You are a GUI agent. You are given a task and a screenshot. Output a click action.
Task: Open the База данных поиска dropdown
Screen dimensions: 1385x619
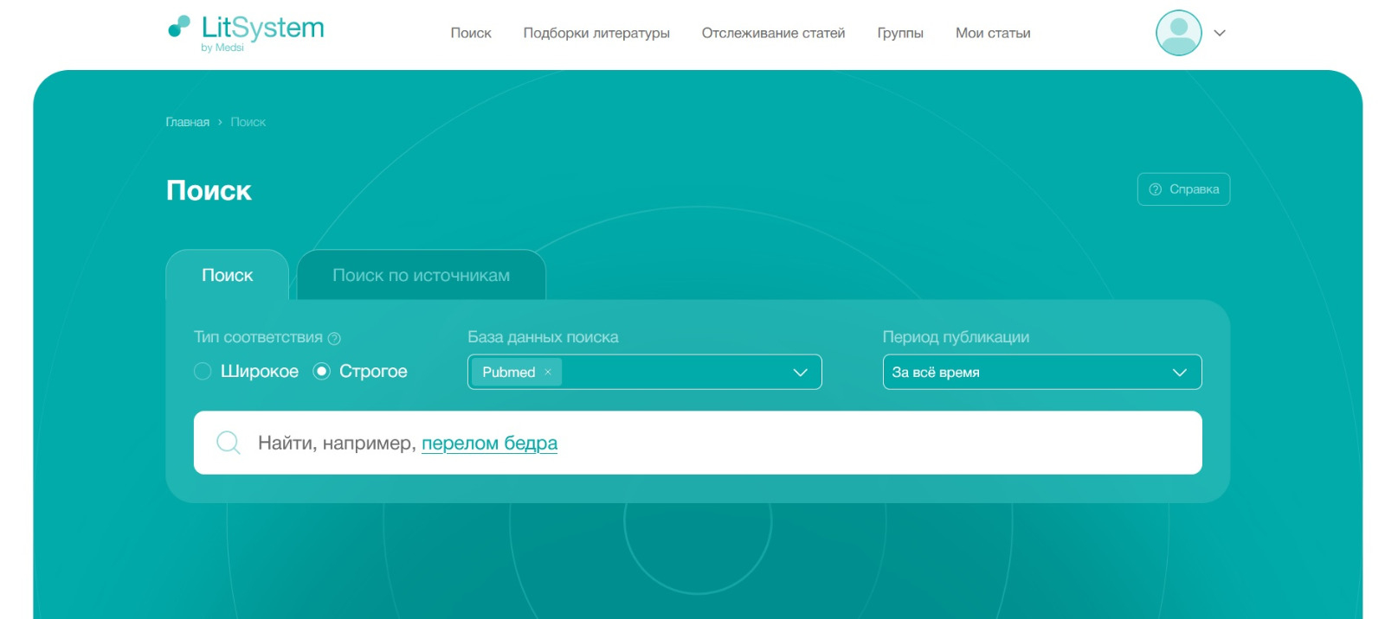(800, 372)
